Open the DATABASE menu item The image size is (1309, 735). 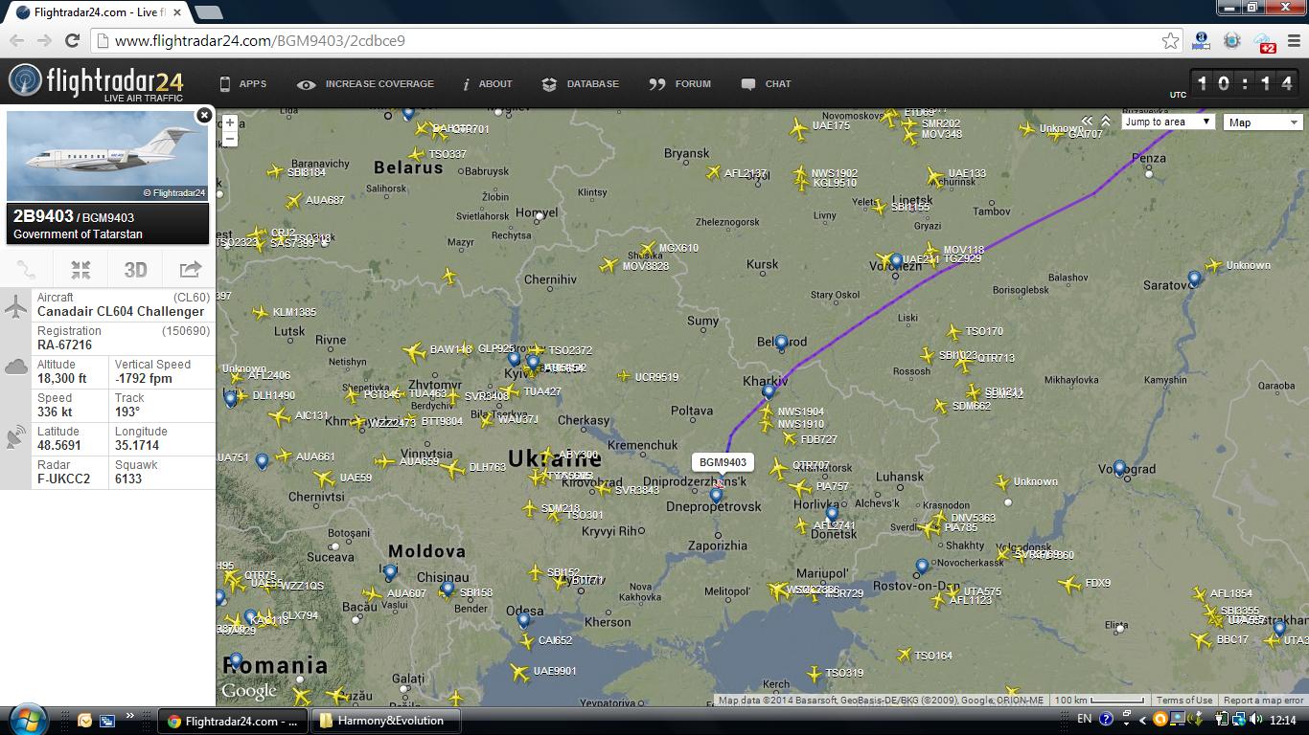581,84
